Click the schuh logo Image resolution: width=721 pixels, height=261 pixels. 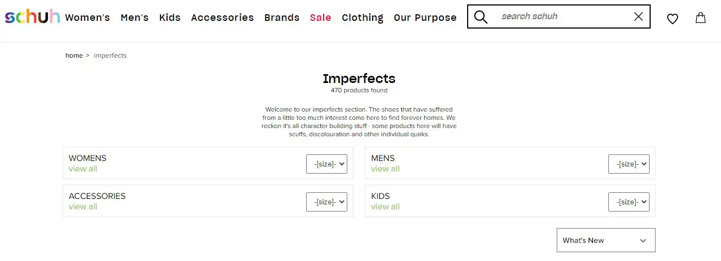coord(32,16)
